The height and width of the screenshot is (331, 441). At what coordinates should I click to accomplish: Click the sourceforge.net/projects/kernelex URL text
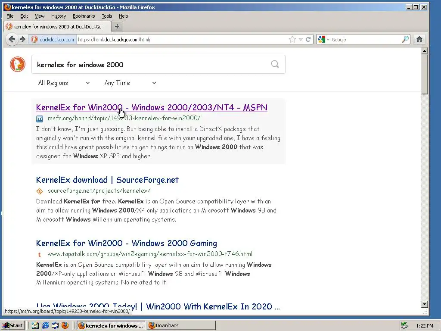[99, 190]
